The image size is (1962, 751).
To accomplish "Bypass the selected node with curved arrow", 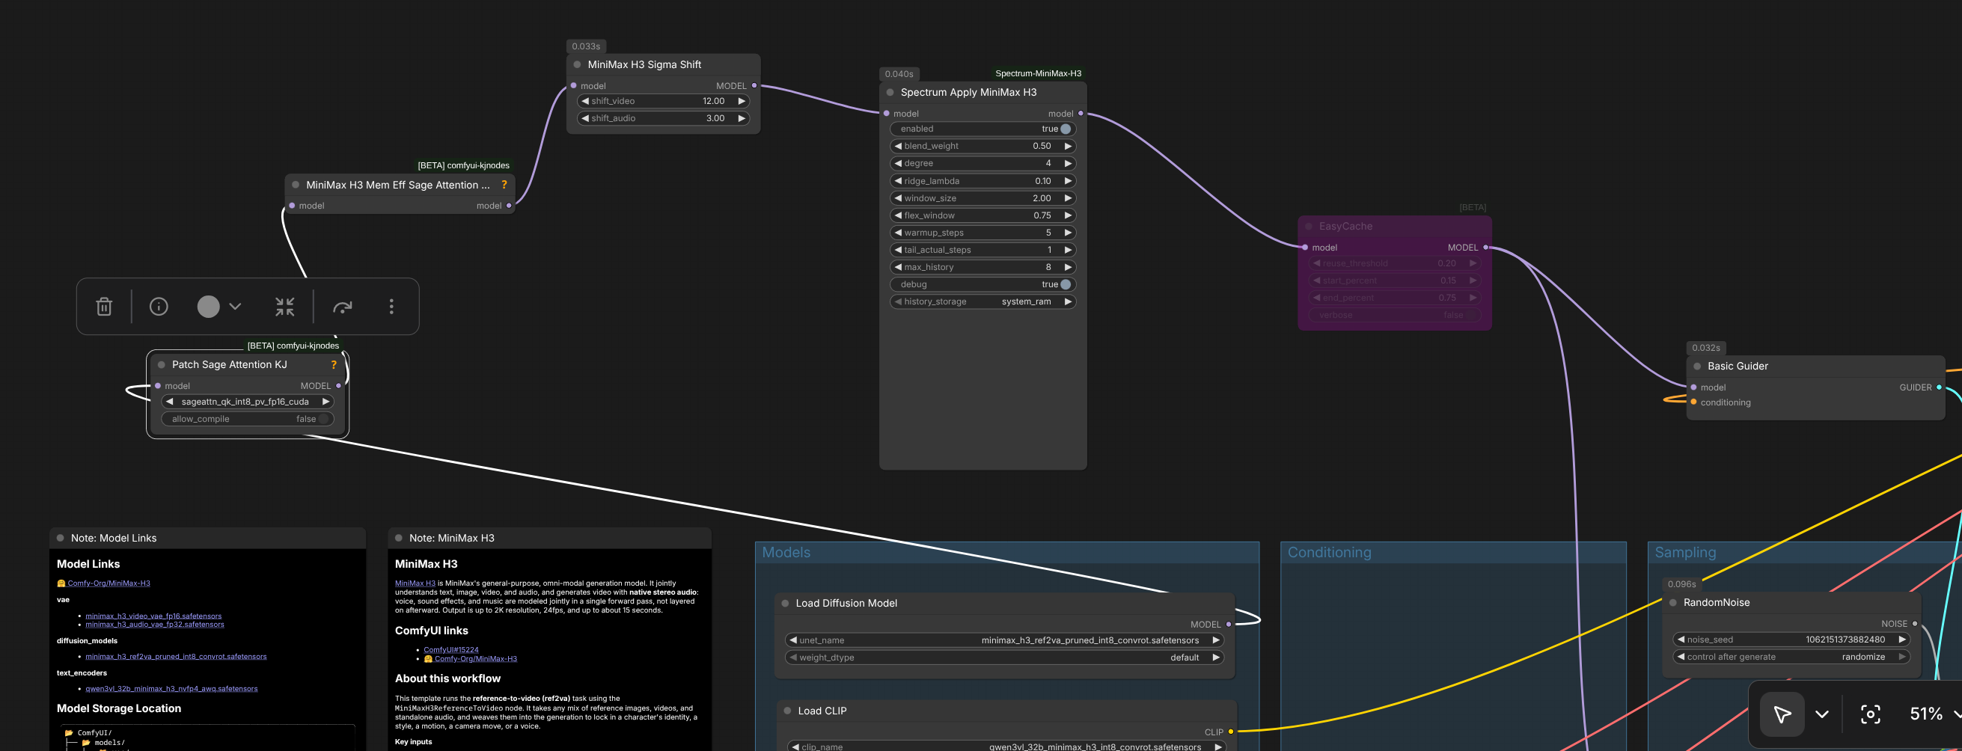I will point(343,306).
